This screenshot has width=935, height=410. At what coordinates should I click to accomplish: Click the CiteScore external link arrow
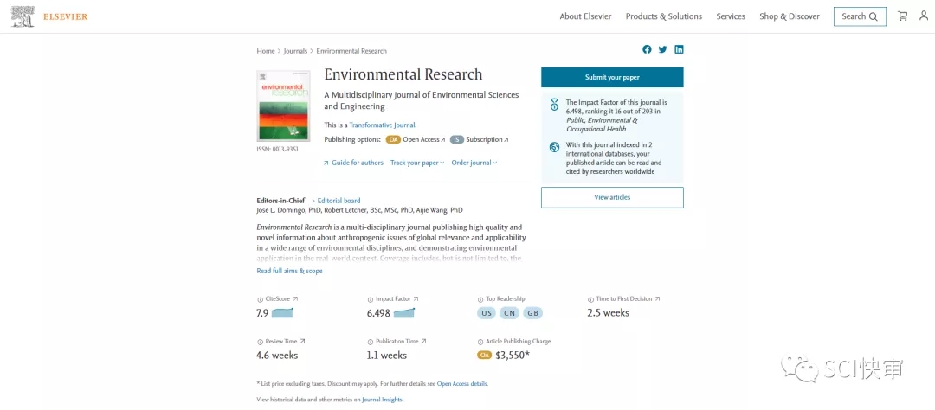point(295,299)
